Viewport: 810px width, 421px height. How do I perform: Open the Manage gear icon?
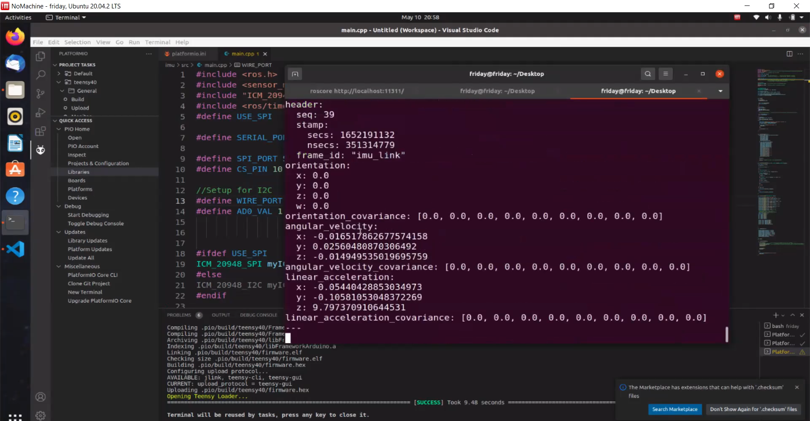[x=40, y=416]
